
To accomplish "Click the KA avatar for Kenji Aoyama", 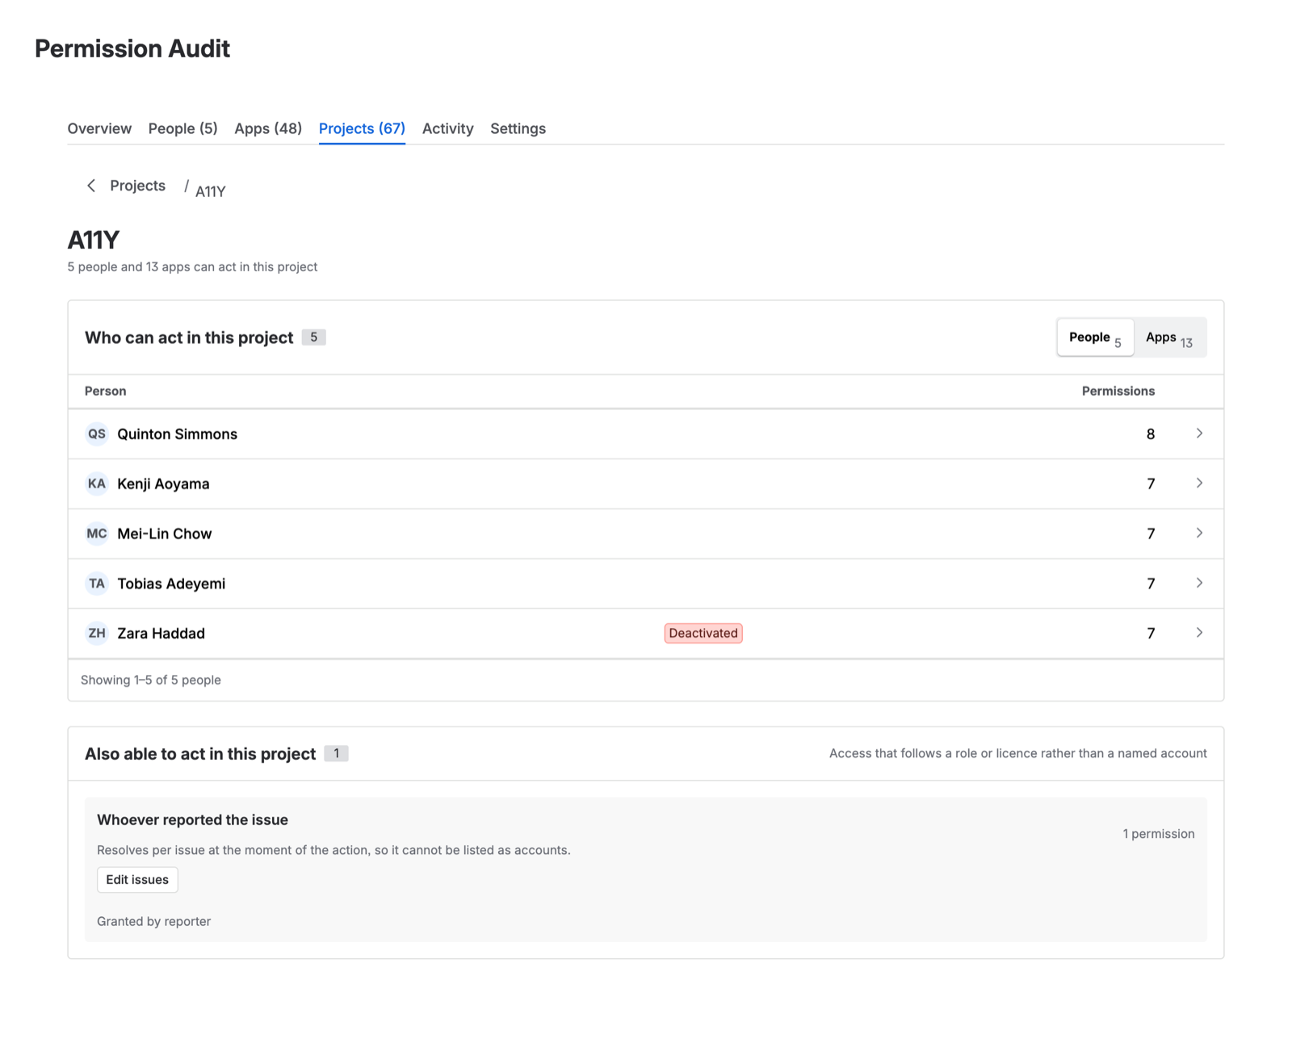I will click(x=97, y=484).
